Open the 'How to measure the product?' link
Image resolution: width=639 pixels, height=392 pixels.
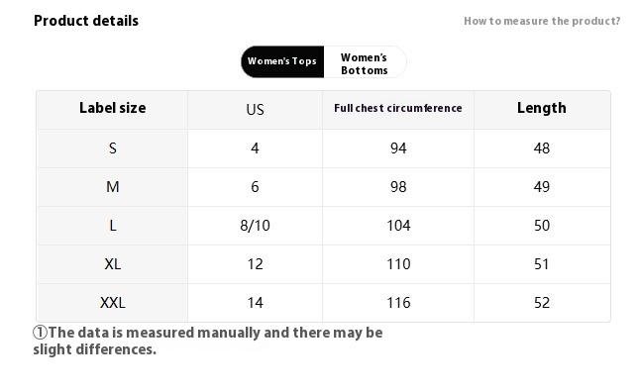coord(542,21)
